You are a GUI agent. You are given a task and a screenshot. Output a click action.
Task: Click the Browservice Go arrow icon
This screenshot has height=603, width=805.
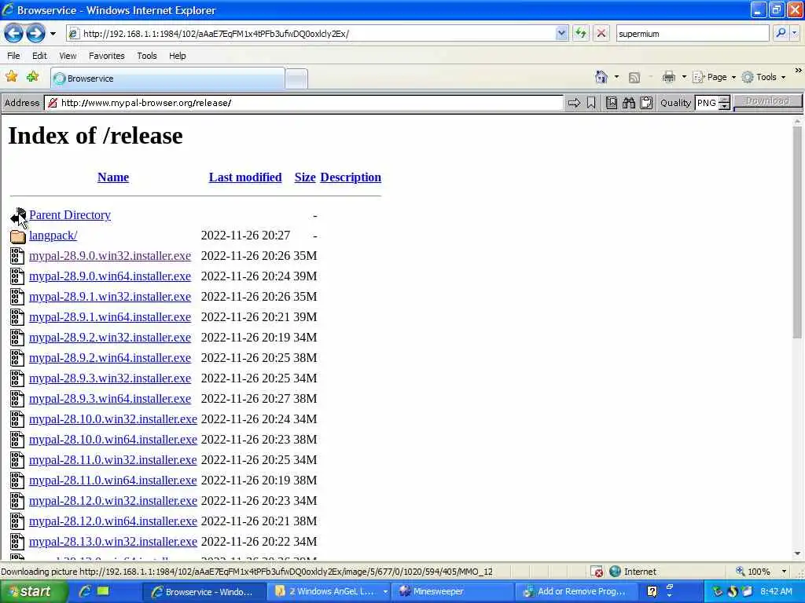(574, 103)
